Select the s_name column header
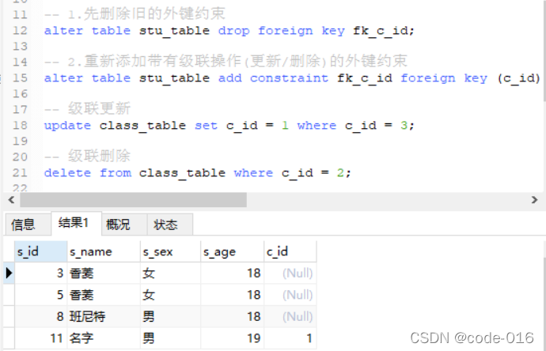546x351 pixels. [104, 251]
